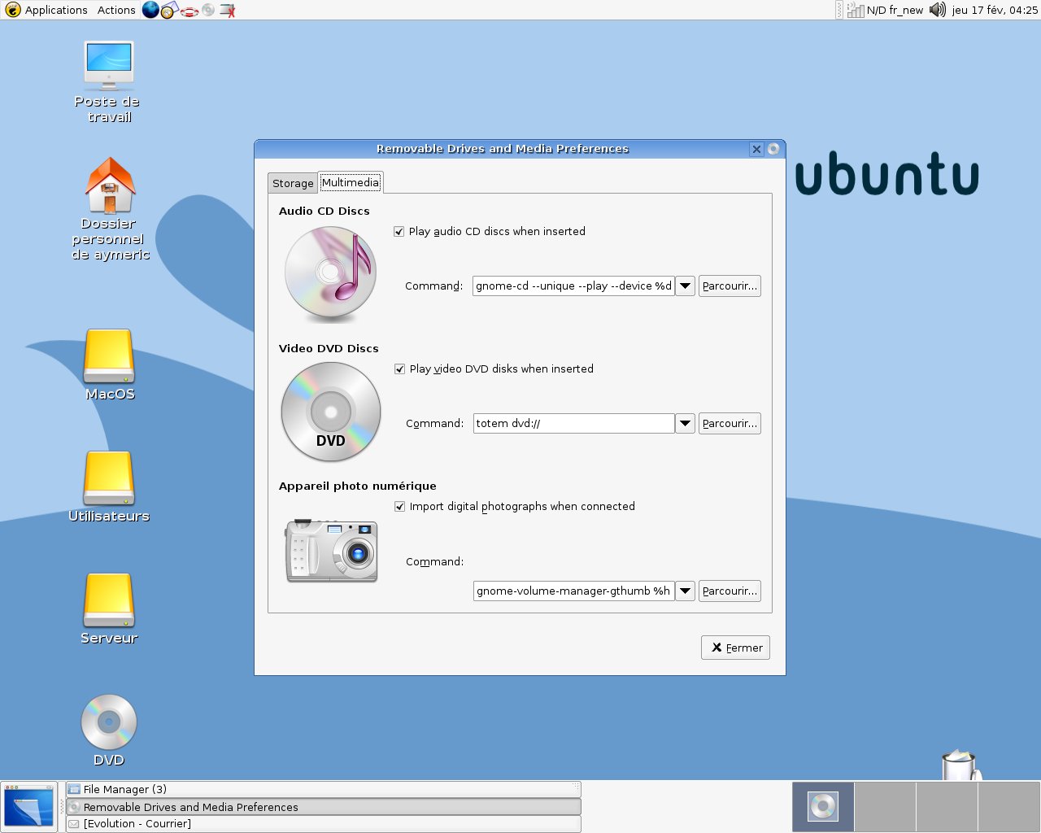Launch the web browser globe icon
1041x833 pixels.
(150, 10)
